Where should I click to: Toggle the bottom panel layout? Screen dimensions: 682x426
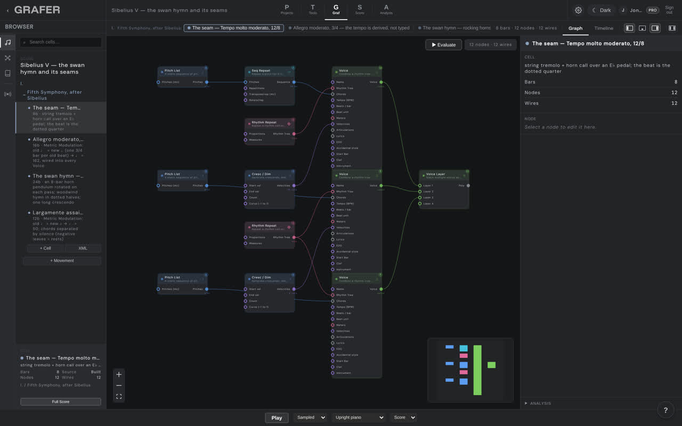(x=642, y=28)
